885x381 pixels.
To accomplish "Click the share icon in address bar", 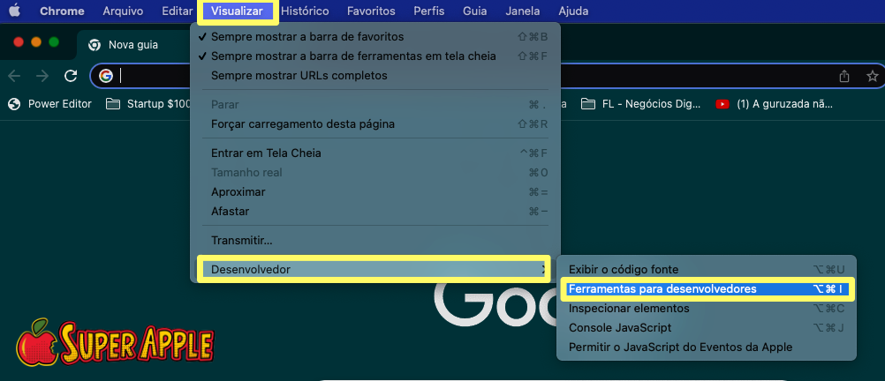I will [x=844, y=76].
